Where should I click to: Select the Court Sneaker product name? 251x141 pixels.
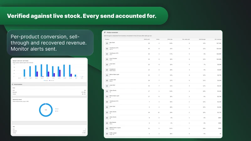click(x=113, y=59)
